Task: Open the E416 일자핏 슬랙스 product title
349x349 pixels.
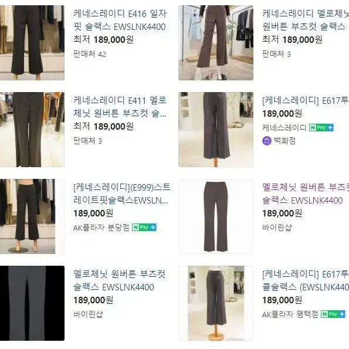Action: click(120, 21)
